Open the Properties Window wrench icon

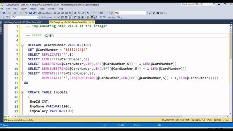click(154, 13)
